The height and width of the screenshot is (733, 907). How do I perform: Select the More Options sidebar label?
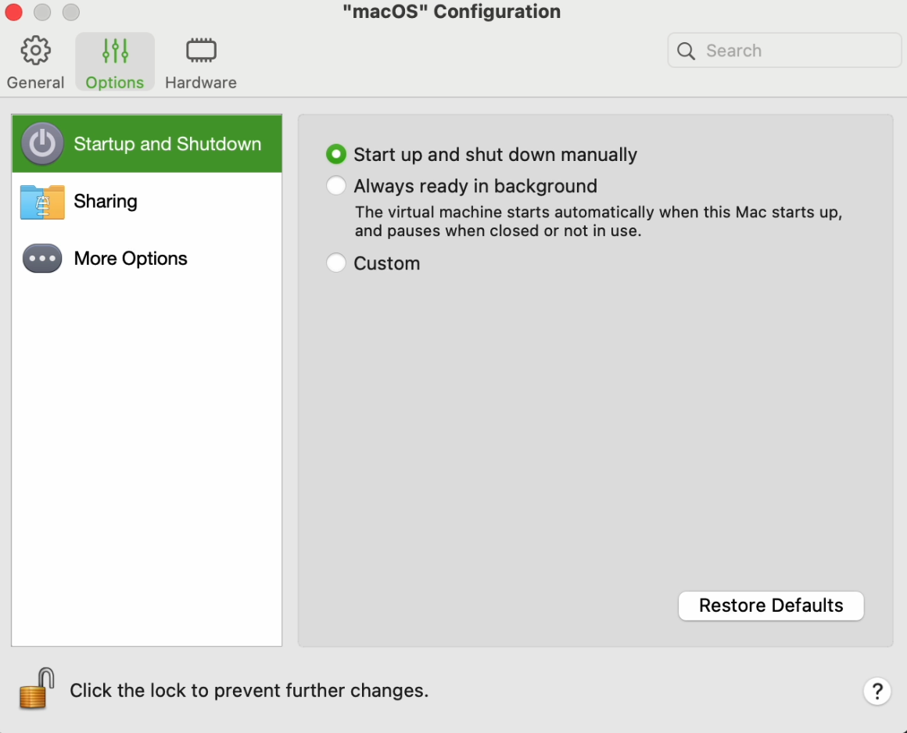(131, 259)
